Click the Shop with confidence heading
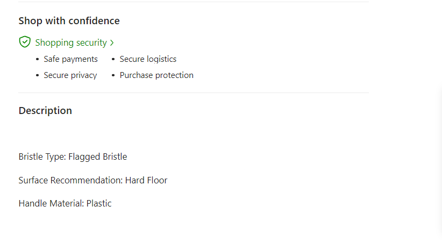Viewport: 442px width, 242px height. (x=69, y=21)
